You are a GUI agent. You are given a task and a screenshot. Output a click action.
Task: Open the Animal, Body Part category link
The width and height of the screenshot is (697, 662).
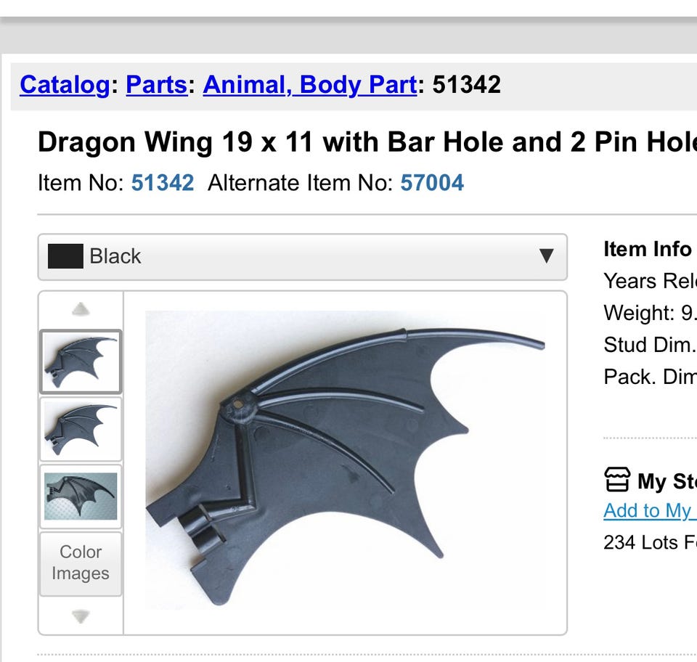[x=309, y=85]
